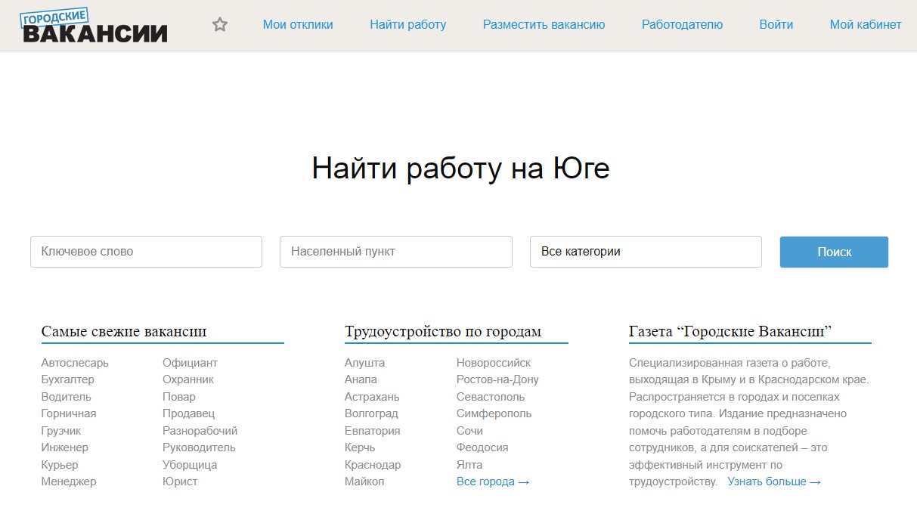Open Юрист vacancies link
917x514 pixels.
(180, 481)
